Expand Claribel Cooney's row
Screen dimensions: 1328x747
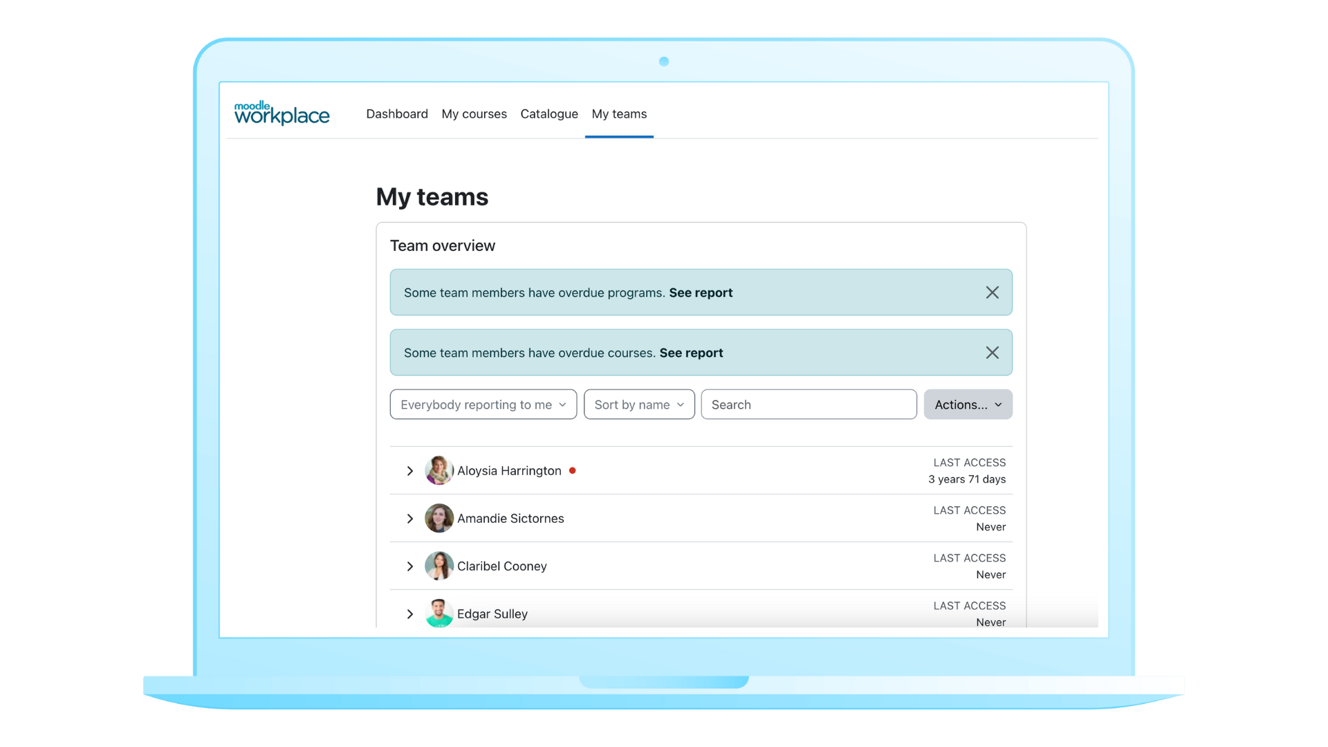tap(409, 566)
